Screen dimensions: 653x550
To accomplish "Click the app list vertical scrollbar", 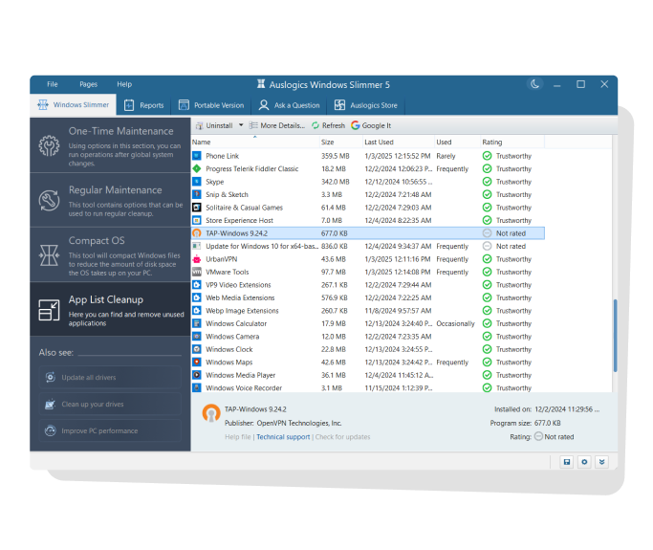I will [x=615, y=336].
